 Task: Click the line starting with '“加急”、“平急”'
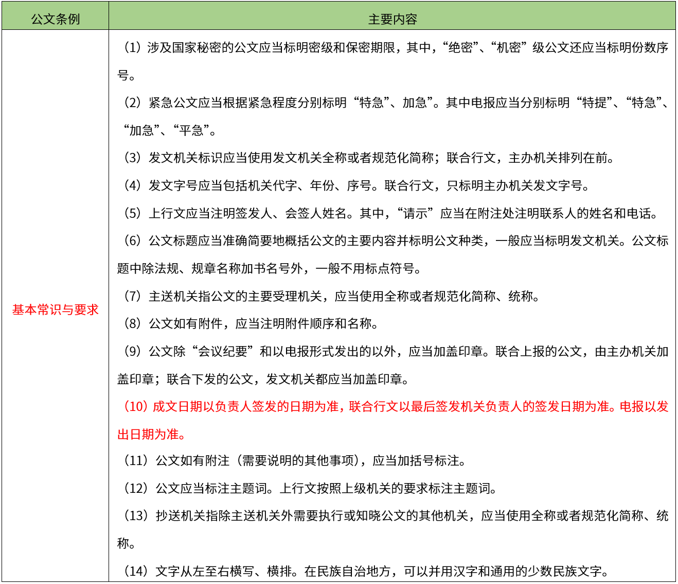tap(170, 130)
